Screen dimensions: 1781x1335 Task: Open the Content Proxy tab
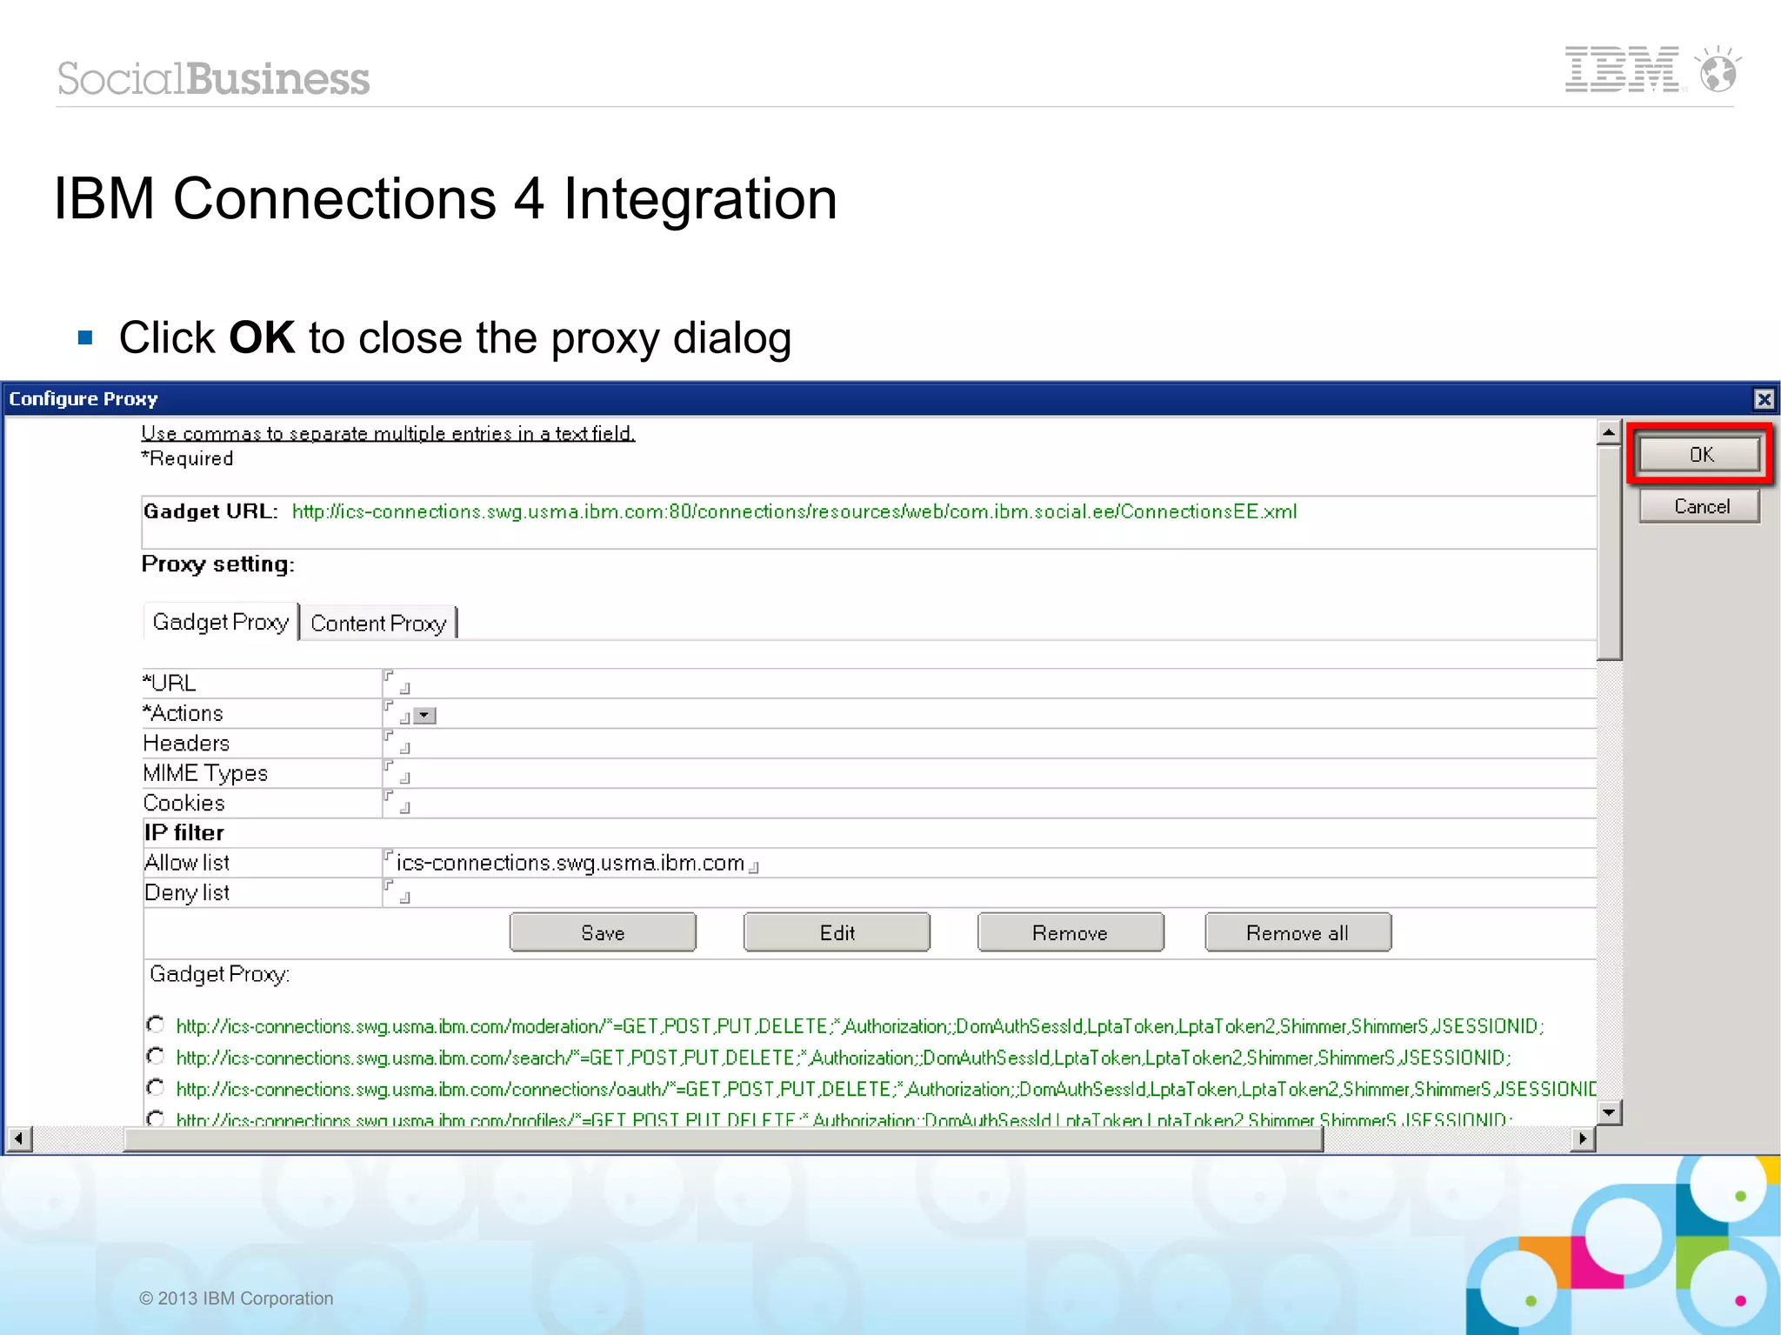[378, 623]
